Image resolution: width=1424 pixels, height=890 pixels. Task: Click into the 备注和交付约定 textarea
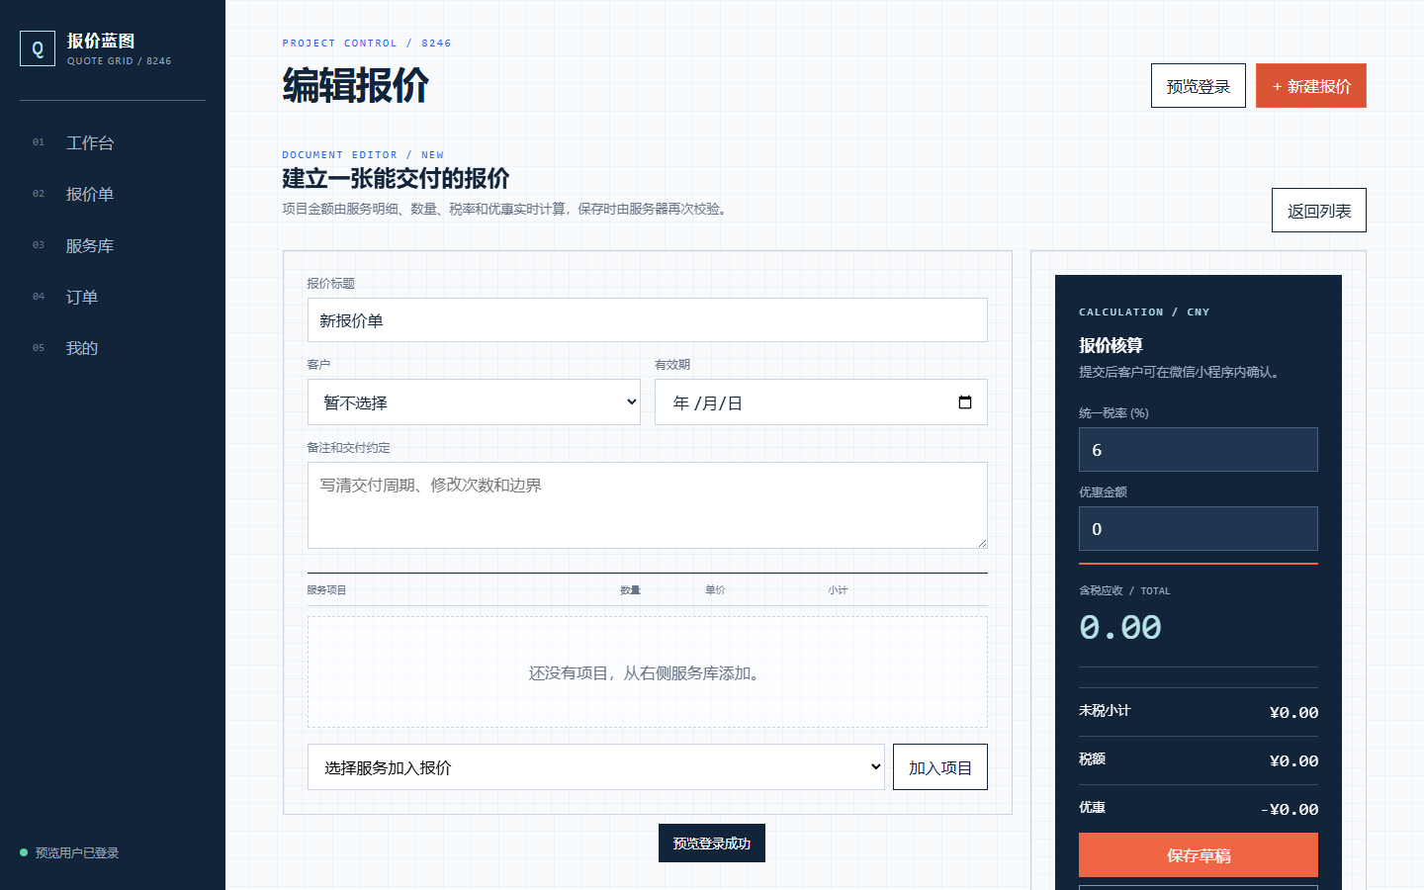[648, 505]
